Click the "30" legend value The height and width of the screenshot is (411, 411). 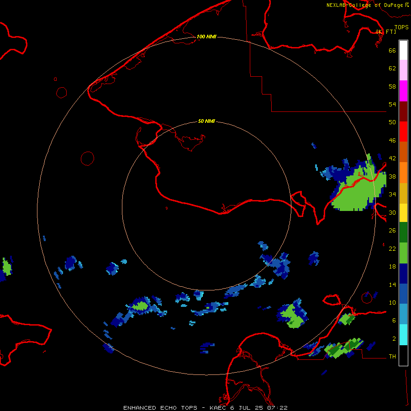(392, 212)
